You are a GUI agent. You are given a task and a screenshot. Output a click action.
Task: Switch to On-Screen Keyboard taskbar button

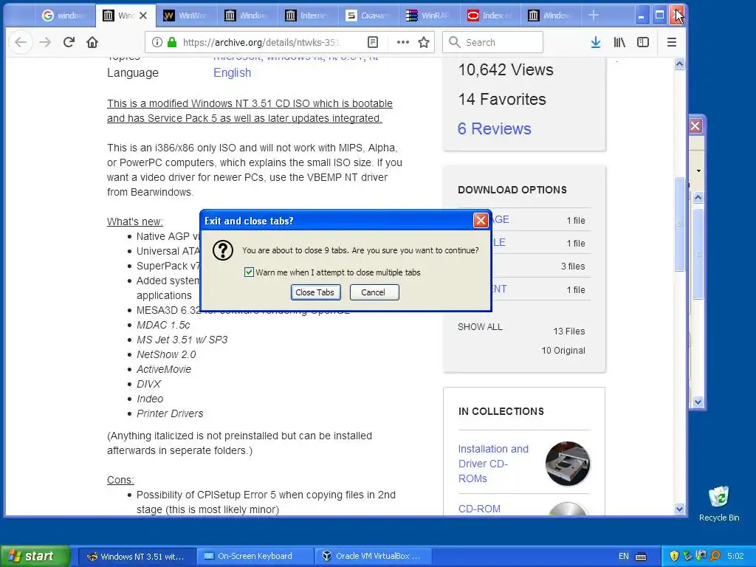[255, 556]
